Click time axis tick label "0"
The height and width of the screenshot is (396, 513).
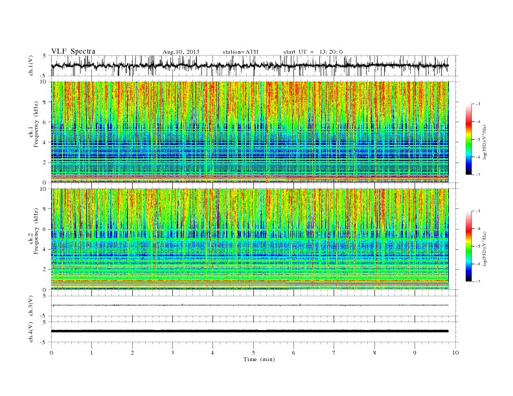click(x=51, y=353)
